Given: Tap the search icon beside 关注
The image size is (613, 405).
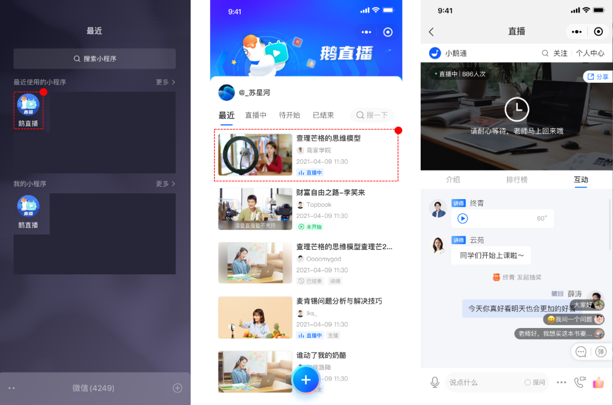Looking at the screenshot, I should 545,53.
